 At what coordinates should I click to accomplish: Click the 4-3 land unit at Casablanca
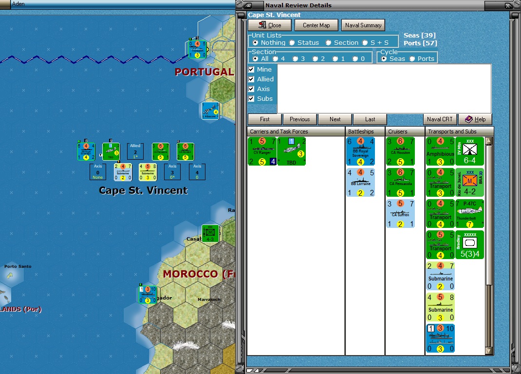(x=210, y=233)
